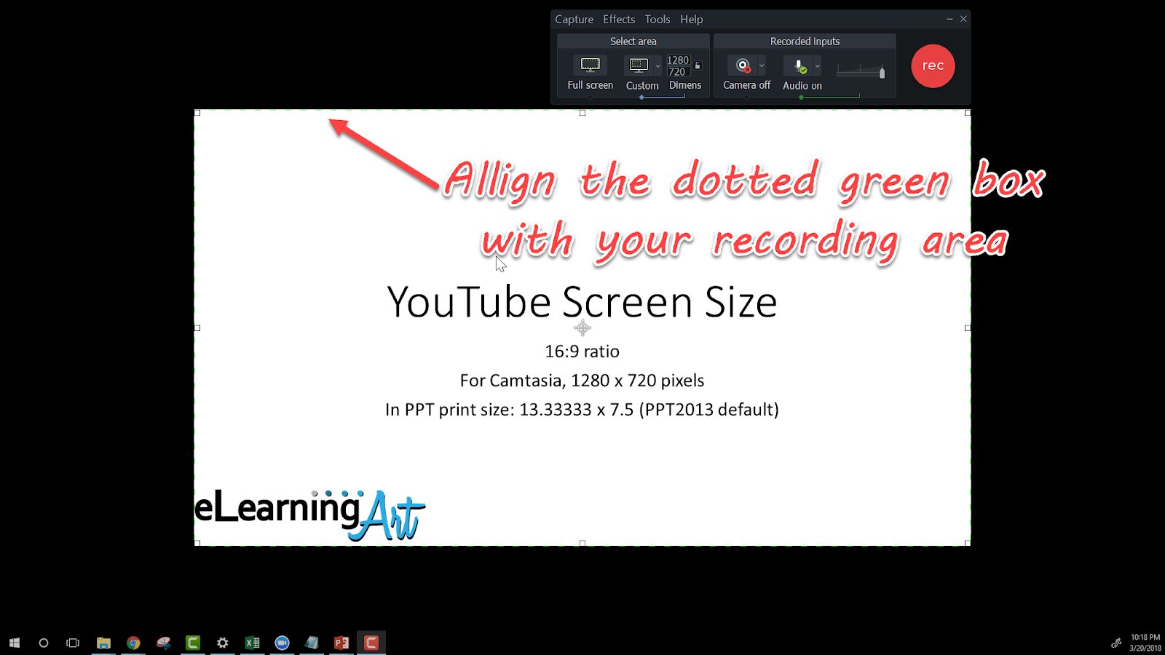Mute audio via the Audio on microphone icon
This screenshot has width=1165, height=655.
pos(799,66)
